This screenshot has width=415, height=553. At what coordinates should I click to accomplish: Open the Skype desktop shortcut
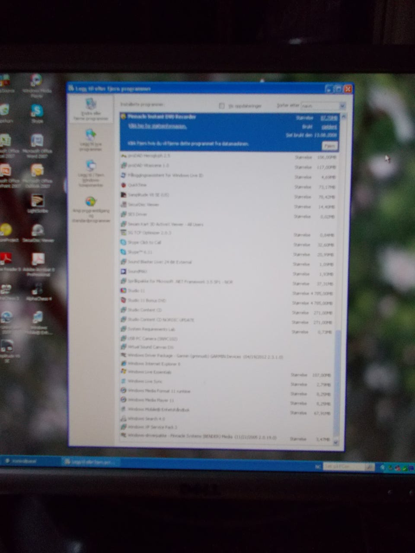tap(37, 111)
